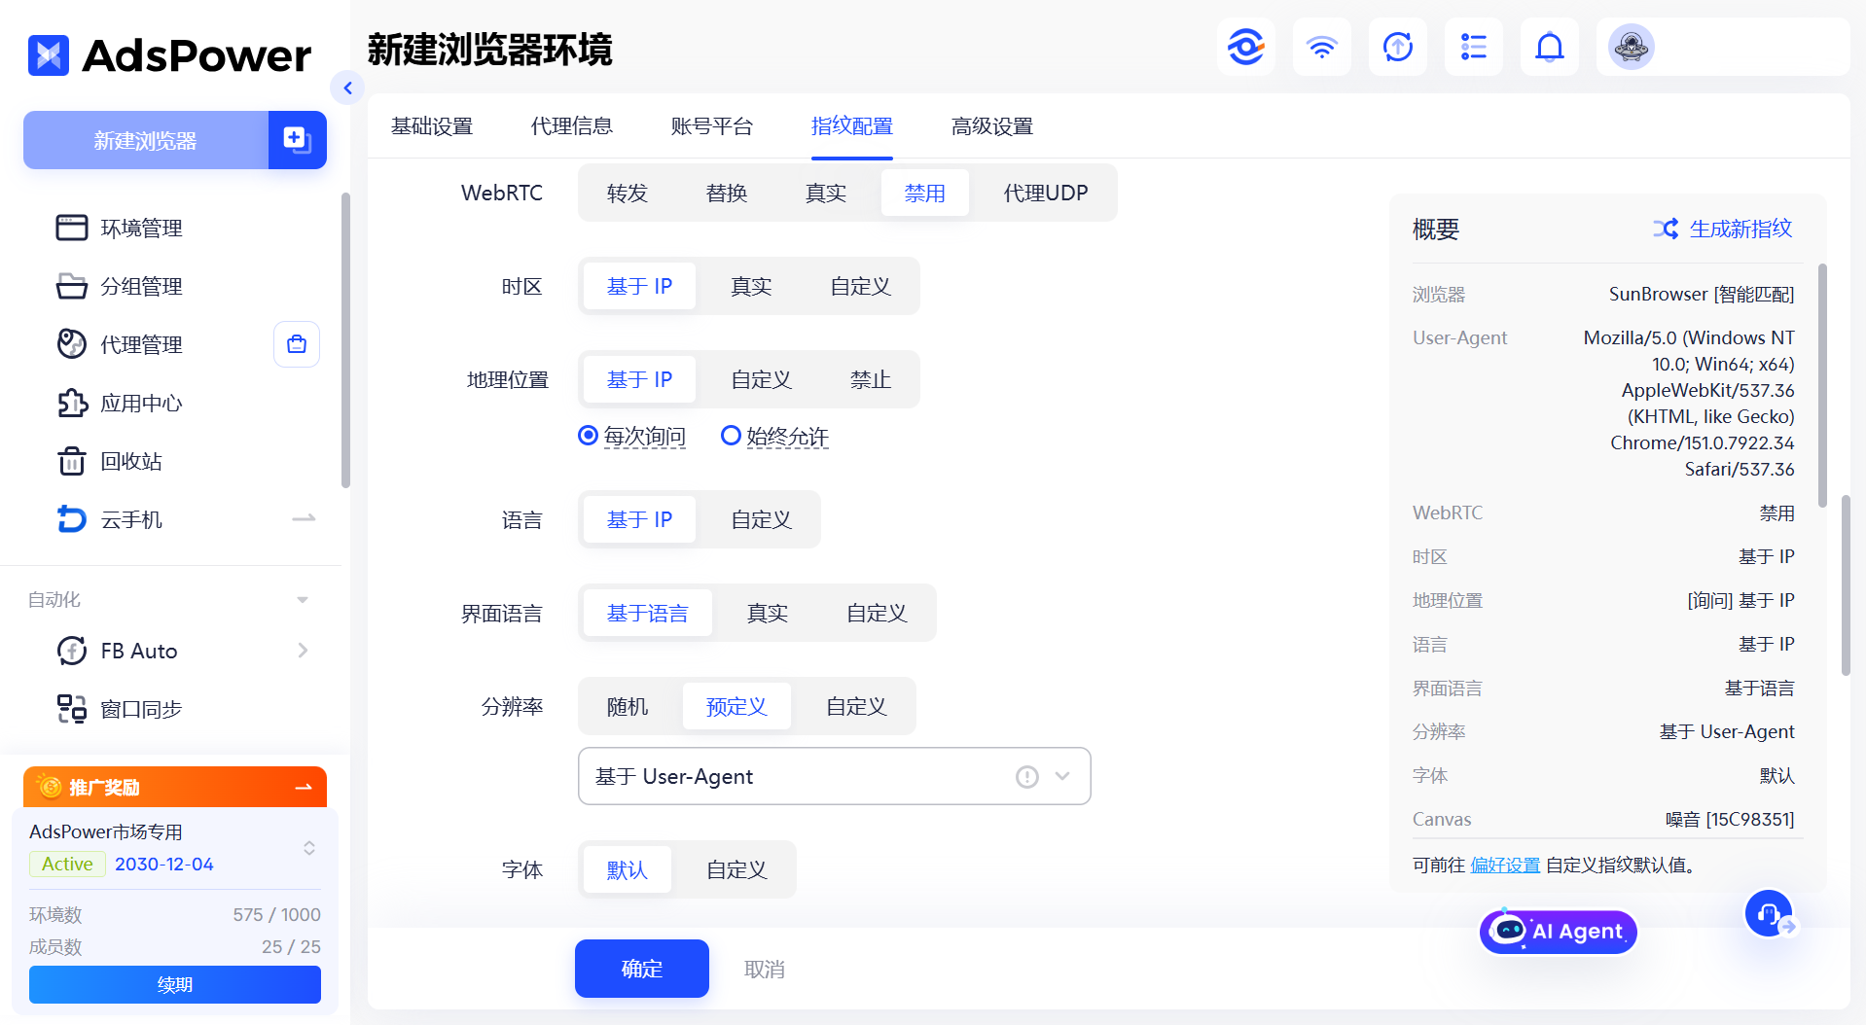Set 语言 to 自定义
Image resolution: width=1866 pixels, height=1025 pixels.
coord(762,519)
